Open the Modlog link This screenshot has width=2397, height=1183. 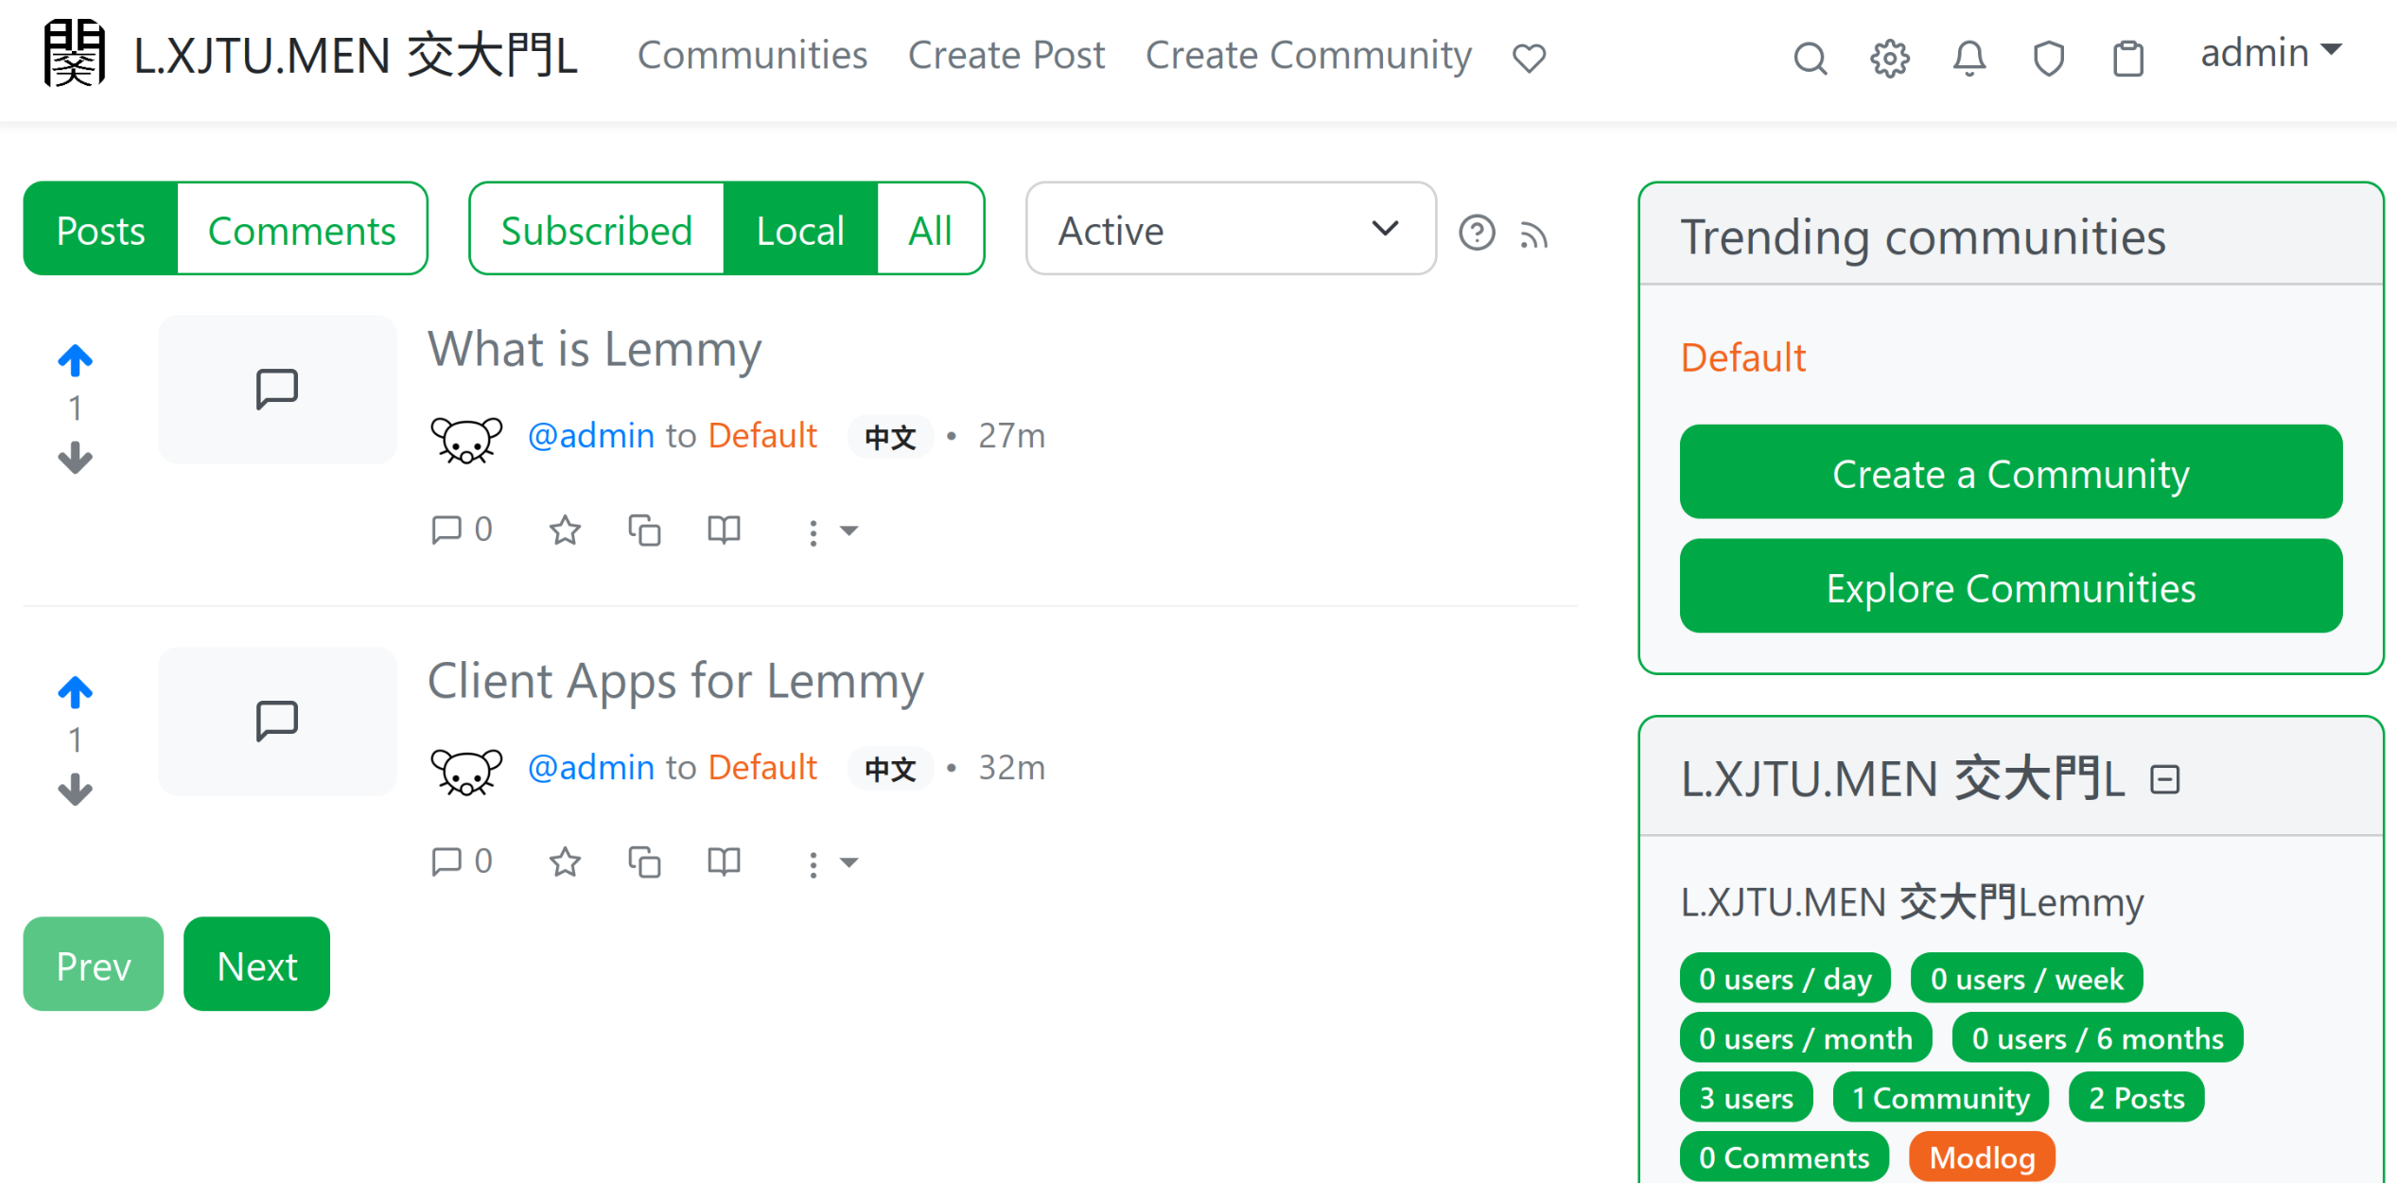point(1981,1157)
